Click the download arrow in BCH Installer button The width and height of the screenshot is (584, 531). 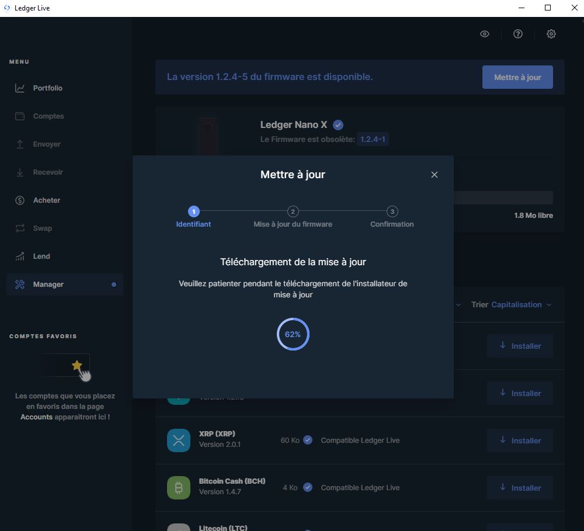(x=503, y=487)
